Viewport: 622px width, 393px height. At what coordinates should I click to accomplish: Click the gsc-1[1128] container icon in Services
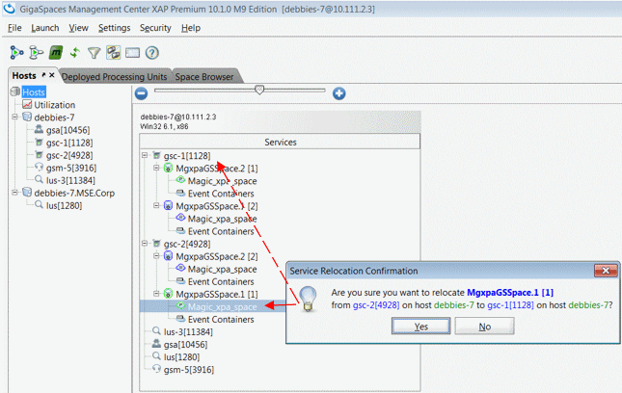click(156, 155)
